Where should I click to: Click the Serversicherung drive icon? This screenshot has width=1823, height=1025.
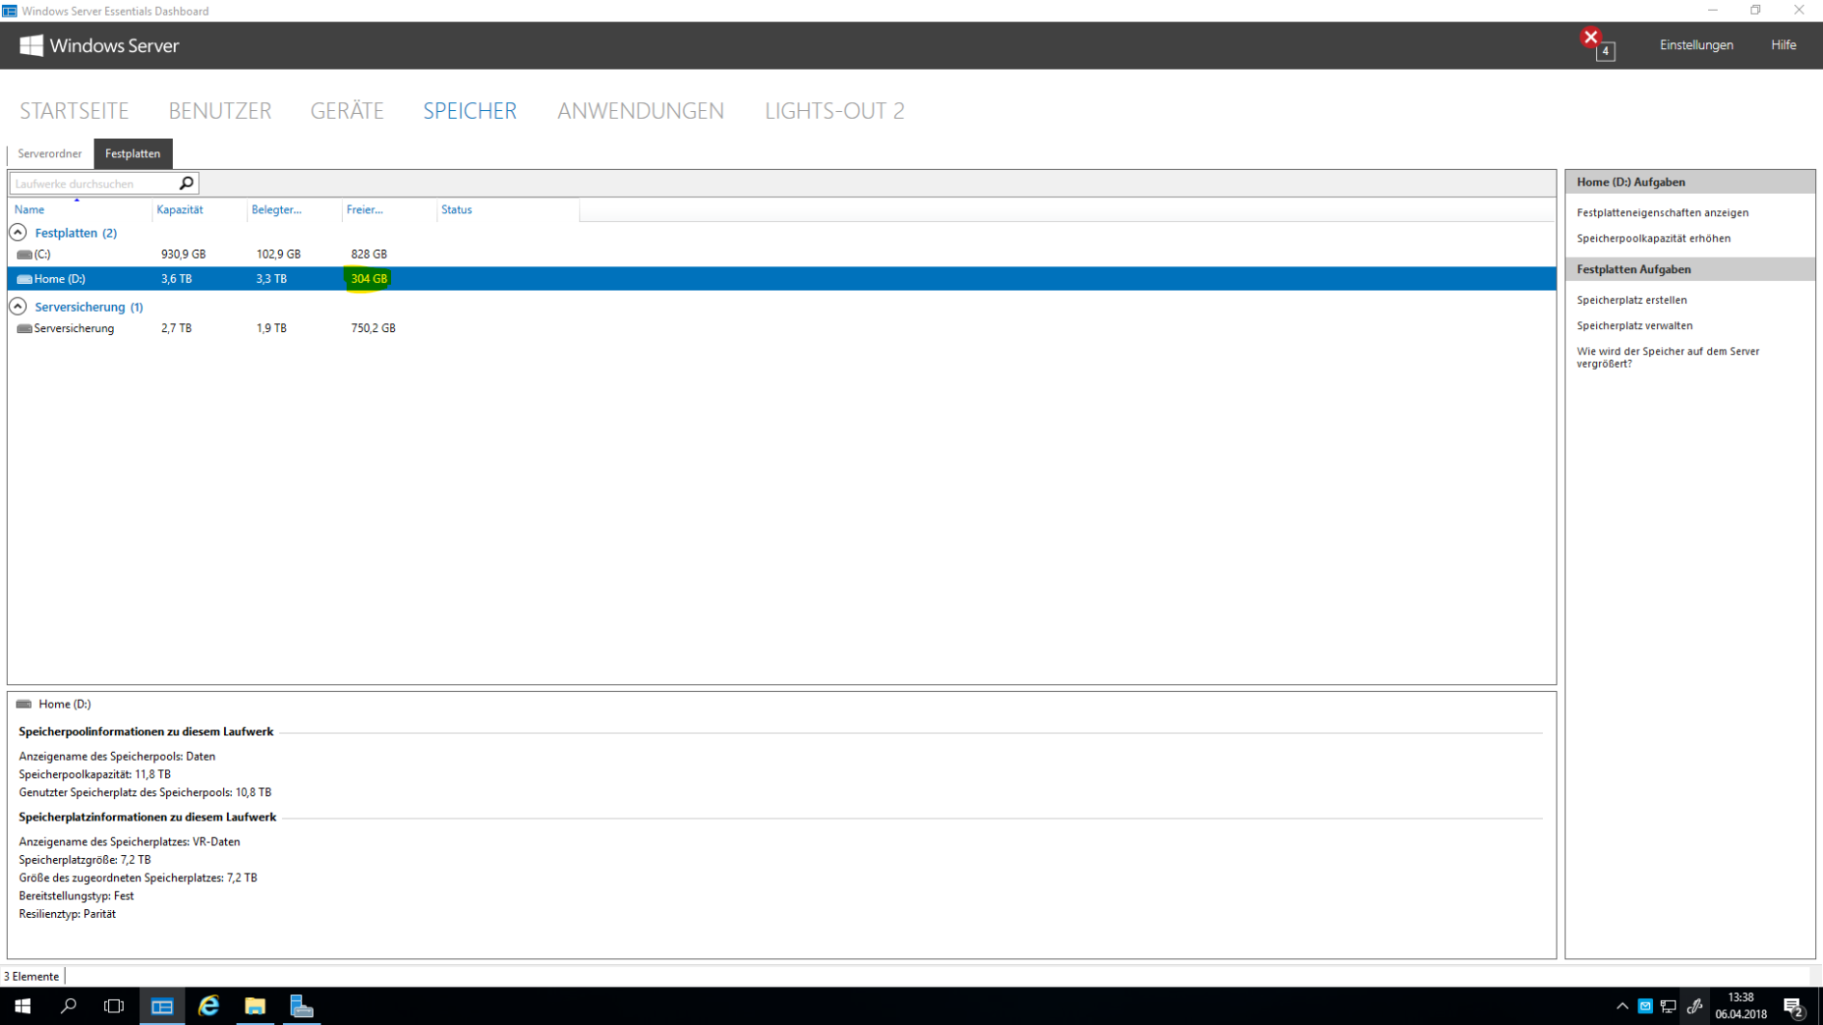click(x=24, y=328)
